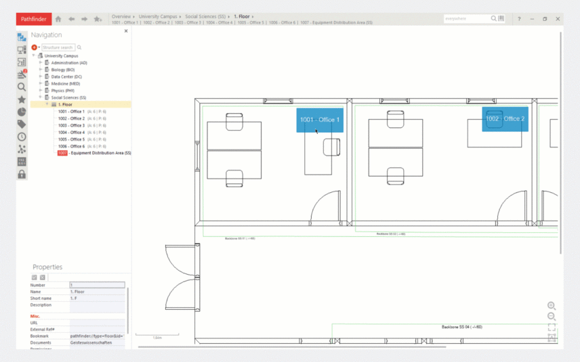Open the history clock sidebar icon
The height and width of the screenshot is (362, 580).
coord(22,137)
